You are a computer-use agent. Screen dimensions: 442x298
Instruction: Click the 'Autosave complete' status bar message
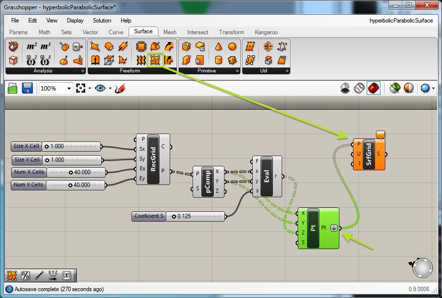coord(59,289)
